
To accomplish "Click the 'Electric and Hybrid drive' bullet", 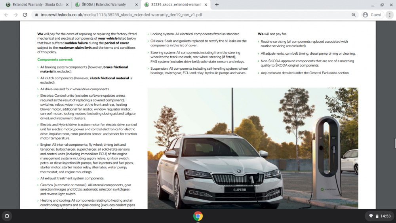I will click(x=88, y=132).
